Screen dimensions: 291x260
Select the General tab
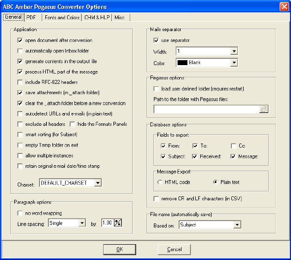point(13,17)
